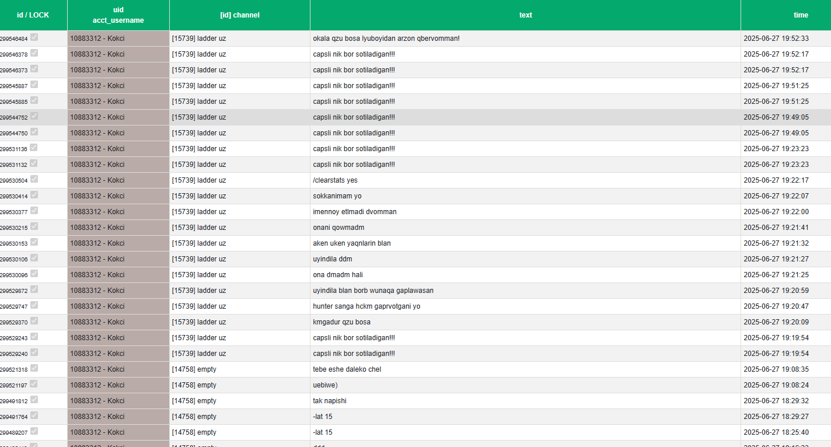The image size is (831, 447).
Task: Select the 'tak napishi' message cell
Action: (330, 401)
